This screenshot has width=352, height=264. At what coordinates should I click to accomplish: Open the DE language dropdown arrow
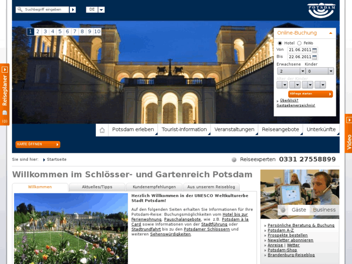pyautogui.click(x=102, y=10)
